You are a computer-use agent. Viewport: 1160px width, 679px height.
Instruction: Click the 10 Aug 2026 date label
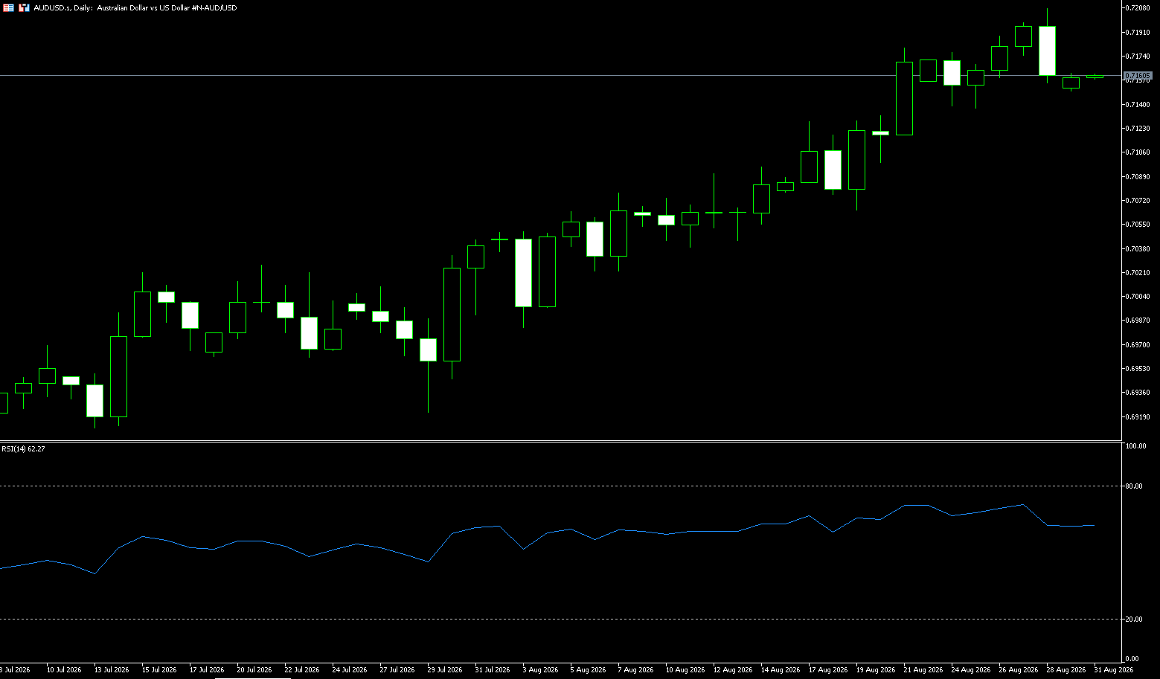685,670
